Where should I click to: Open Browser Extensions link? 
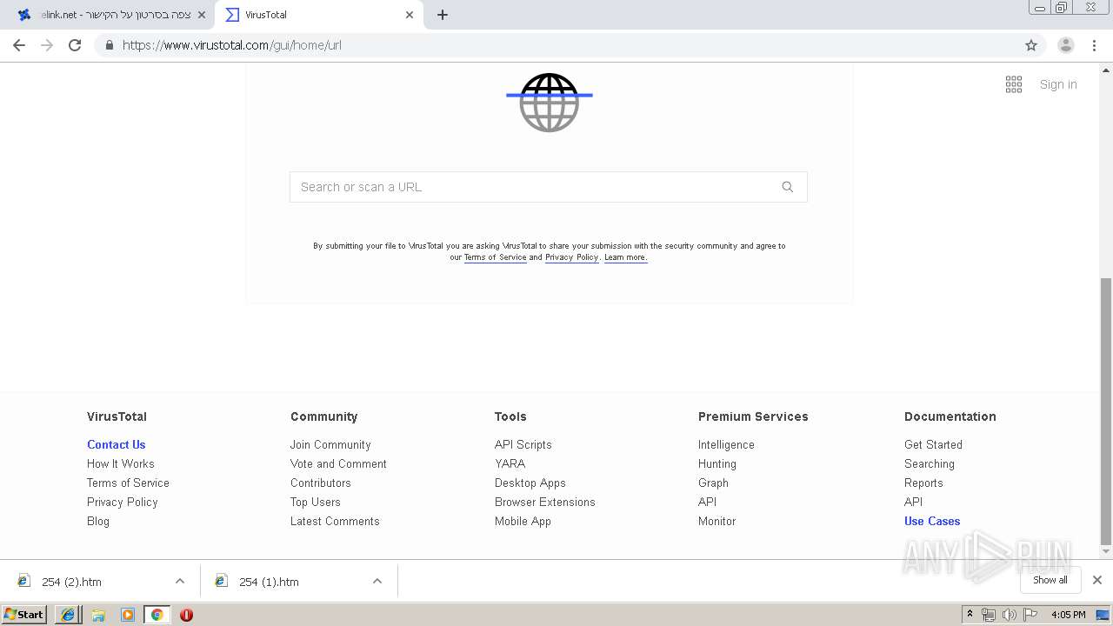tap(545, 502)
